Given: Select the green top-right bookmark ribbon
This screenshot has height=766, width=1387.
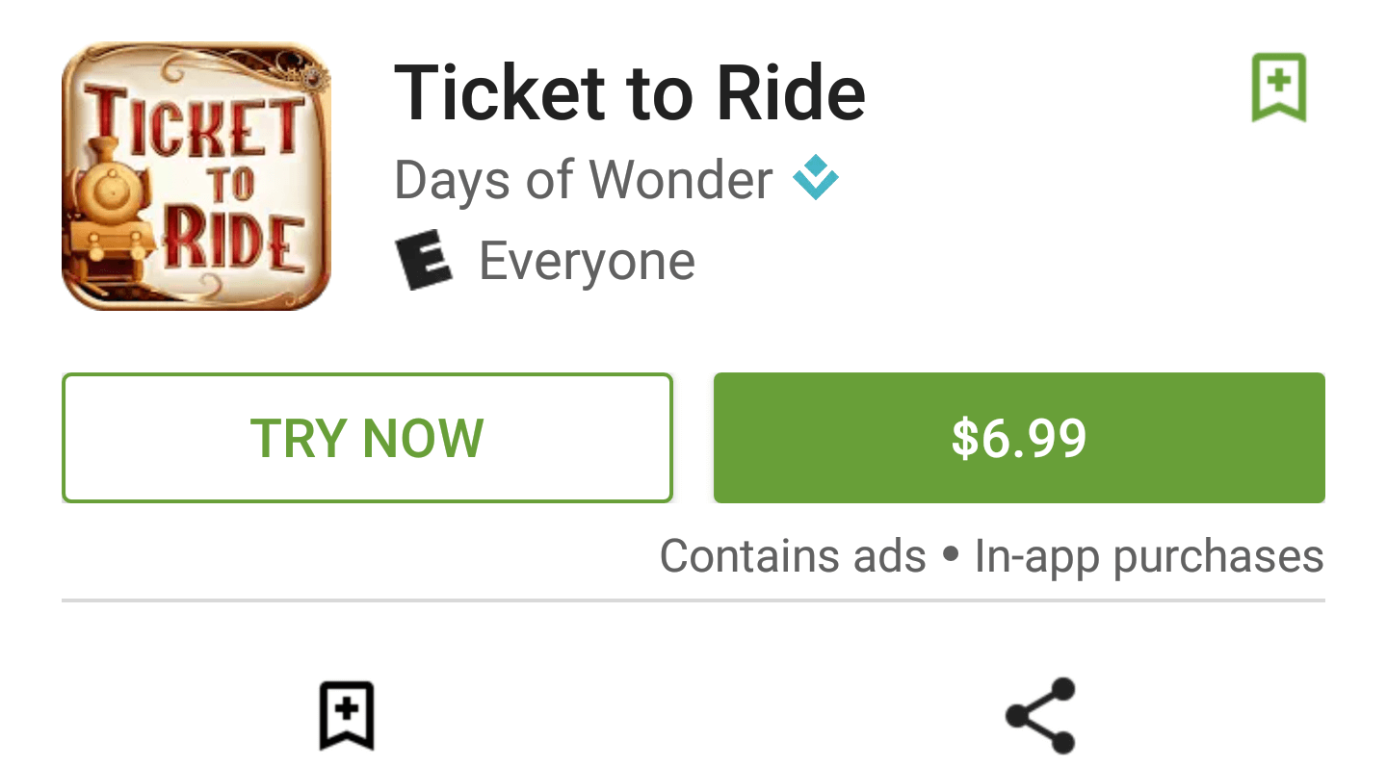Looking at the screenshot, I should point(1279,87).
